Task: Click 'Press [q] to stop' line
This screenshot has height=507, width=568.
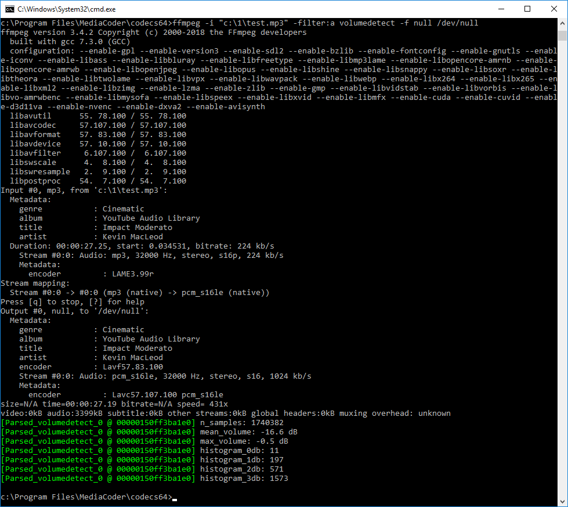Action: click(73, 302)
